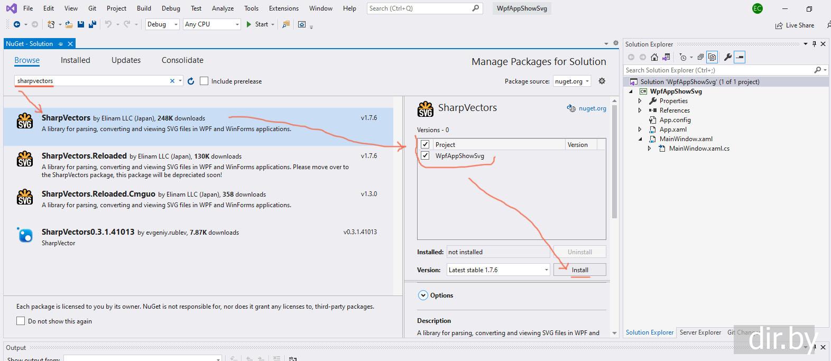Open the Version 'Latest stable 1.7.6' dropdown
Viewport: 831px width, 361px height.
pyautogui.click(x=546, y=270)
